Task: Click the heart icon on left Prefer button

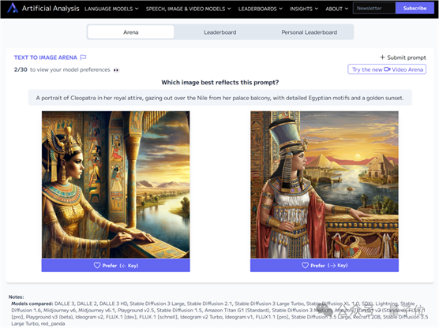Action: click(97, 265)
